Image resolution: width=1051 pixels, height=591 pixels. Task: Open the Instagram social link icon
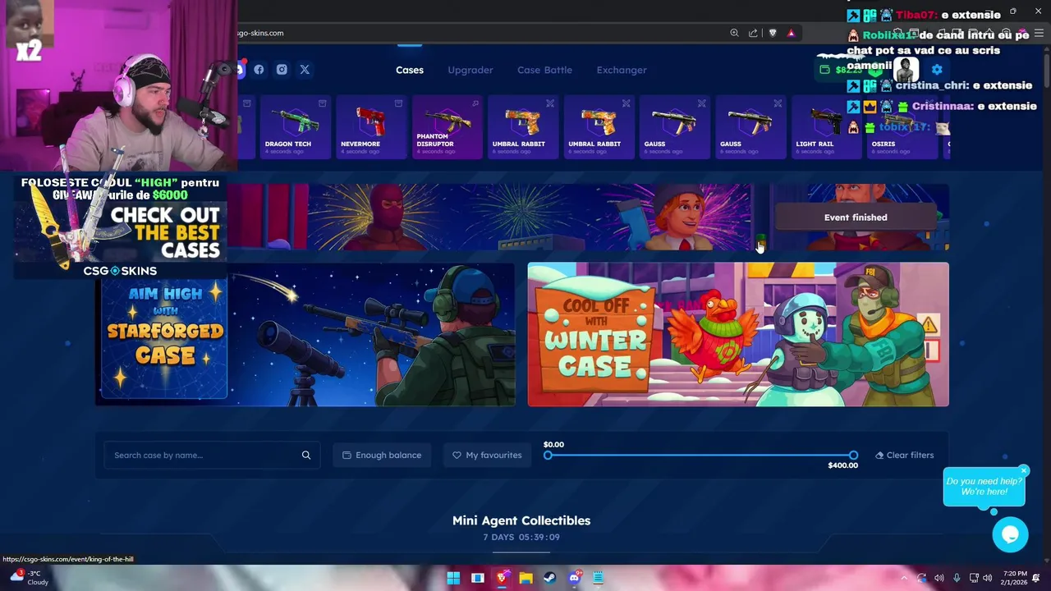[282, 70]
